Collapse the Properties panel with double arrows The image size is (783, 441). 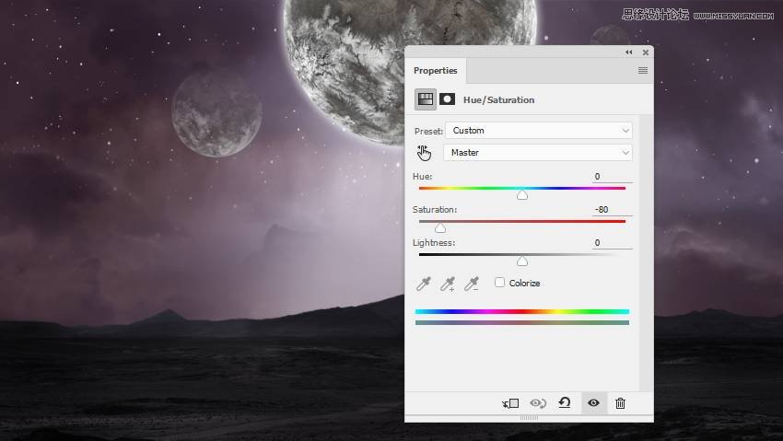pyautogui.click(x=628, y=52)
